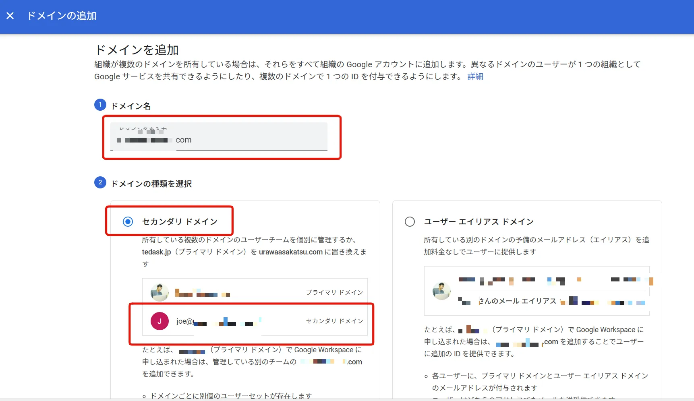The image size is (694, 401).
Task: Click the ドメイン名 input field
Action: [219, 136]
